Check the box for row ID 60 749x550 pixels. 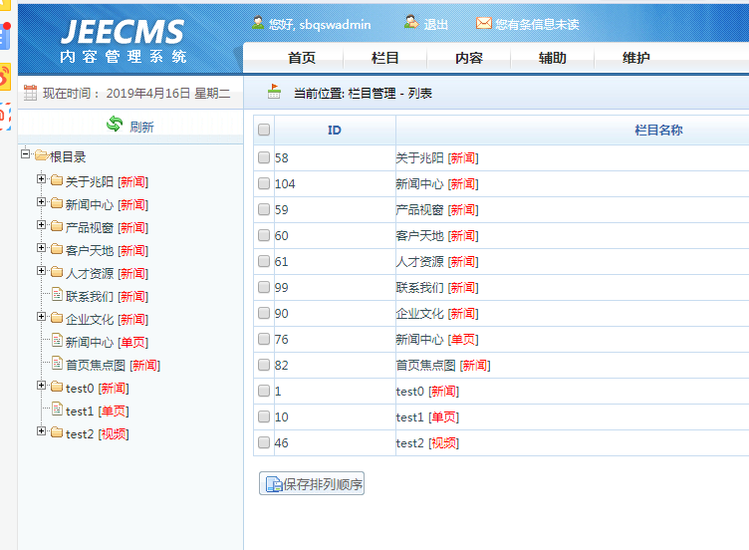(264, 235)
